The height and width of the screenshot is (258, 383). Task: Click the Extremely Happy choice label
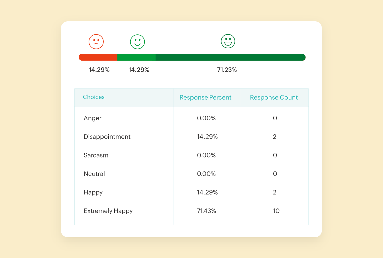[108, 211]
